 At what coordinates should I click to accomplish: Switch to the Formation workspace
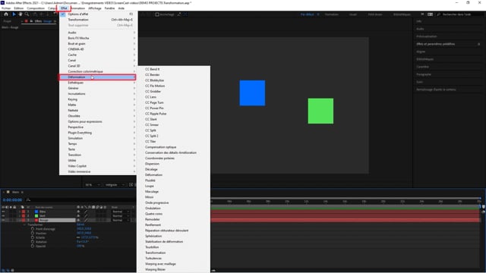(x=332, y=14)
